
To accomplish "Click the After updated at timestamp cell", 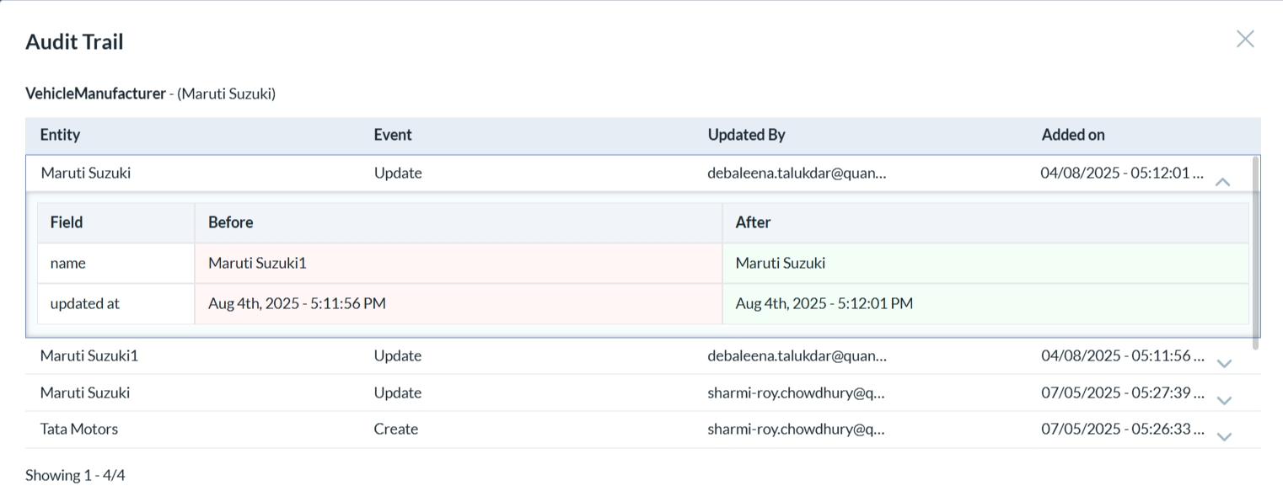I will (824, 303).
